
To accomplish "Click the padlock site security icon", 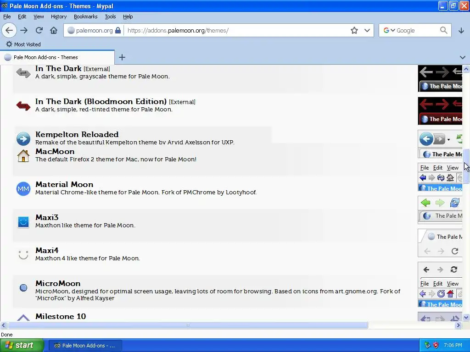I will 118,30.
